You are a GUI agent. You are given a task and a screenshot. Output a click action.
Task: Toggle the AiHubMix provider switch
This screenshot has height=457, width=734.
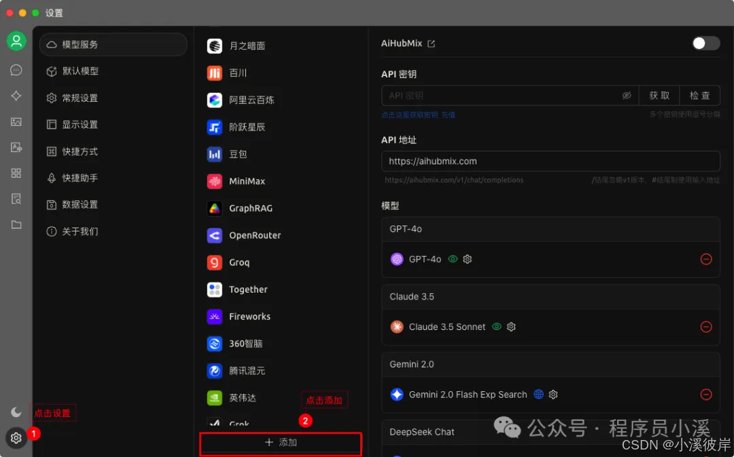click(706, 43)
